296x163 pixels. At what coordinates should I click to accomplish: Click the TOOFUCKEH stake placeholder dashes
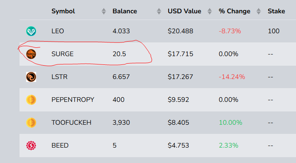point(271,123)
